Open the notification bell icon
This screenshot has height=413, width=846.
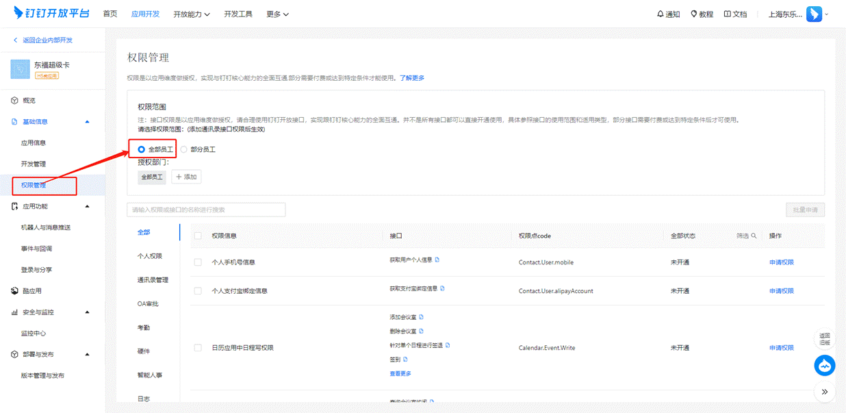[661, 14]
